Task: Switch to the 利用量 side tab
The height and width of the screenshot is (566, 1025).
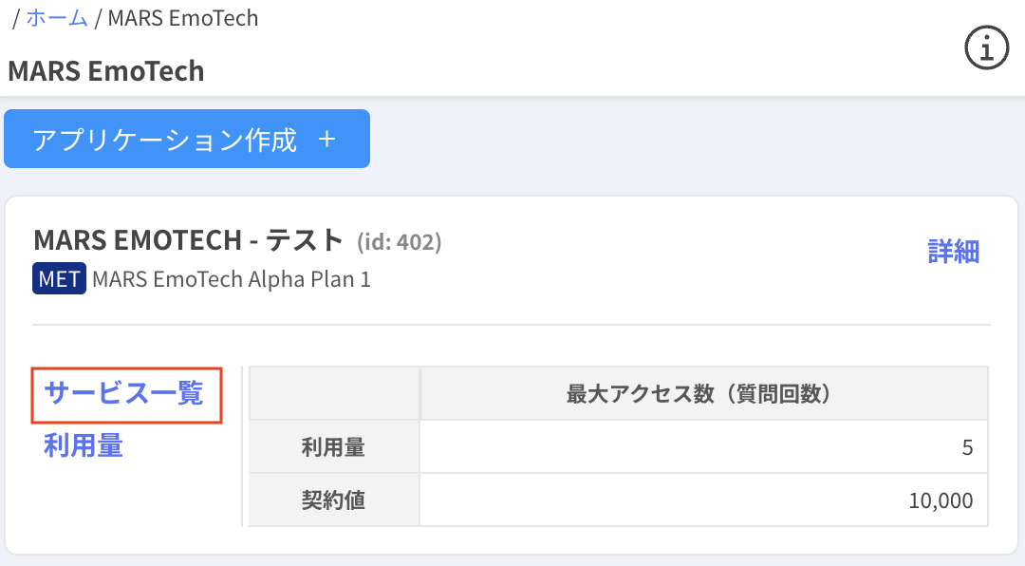Action: point(84,445)
